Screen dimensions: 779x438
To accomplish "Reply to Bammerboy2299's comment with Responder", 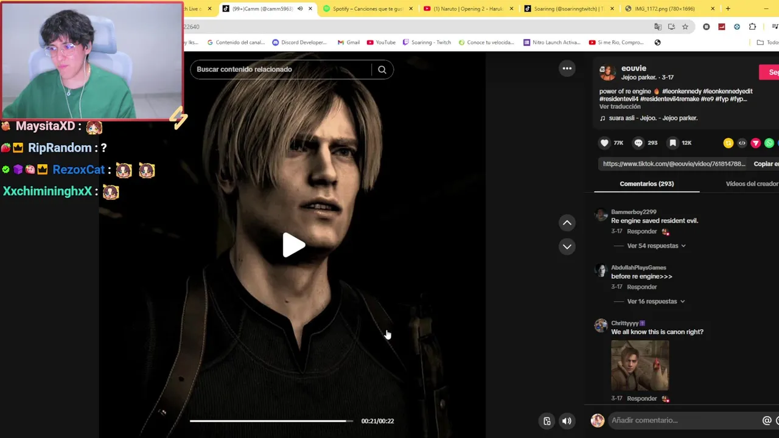I will [x=641, y=232].
